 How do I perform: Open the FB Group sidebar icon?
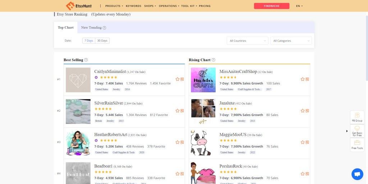[357, 117]
